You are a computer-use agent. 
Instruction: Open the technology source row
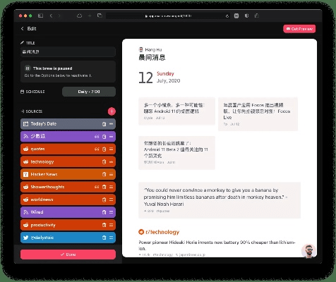[x=68, y=161]
